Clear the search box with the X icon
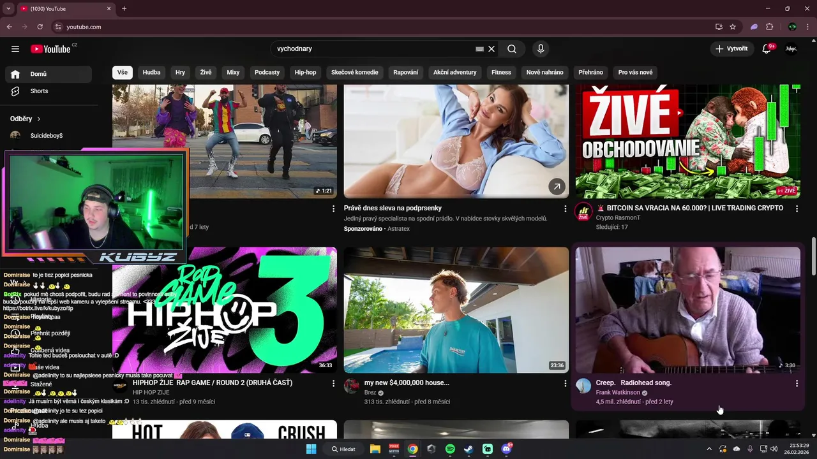This screenshot has height=459, width=817. [491, 49]
